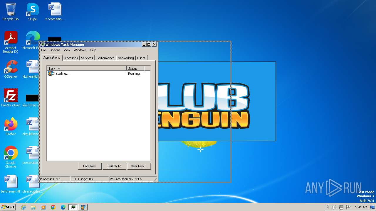Open the Windows menu in Task Manager

tap(80, 50)
